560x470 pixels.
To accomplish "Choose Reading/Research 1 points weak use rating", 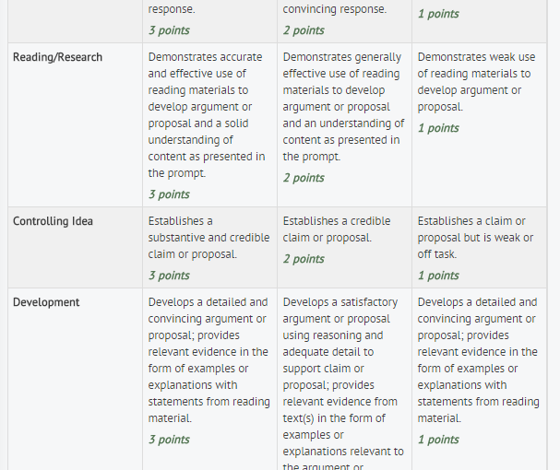I will [480, 125].
